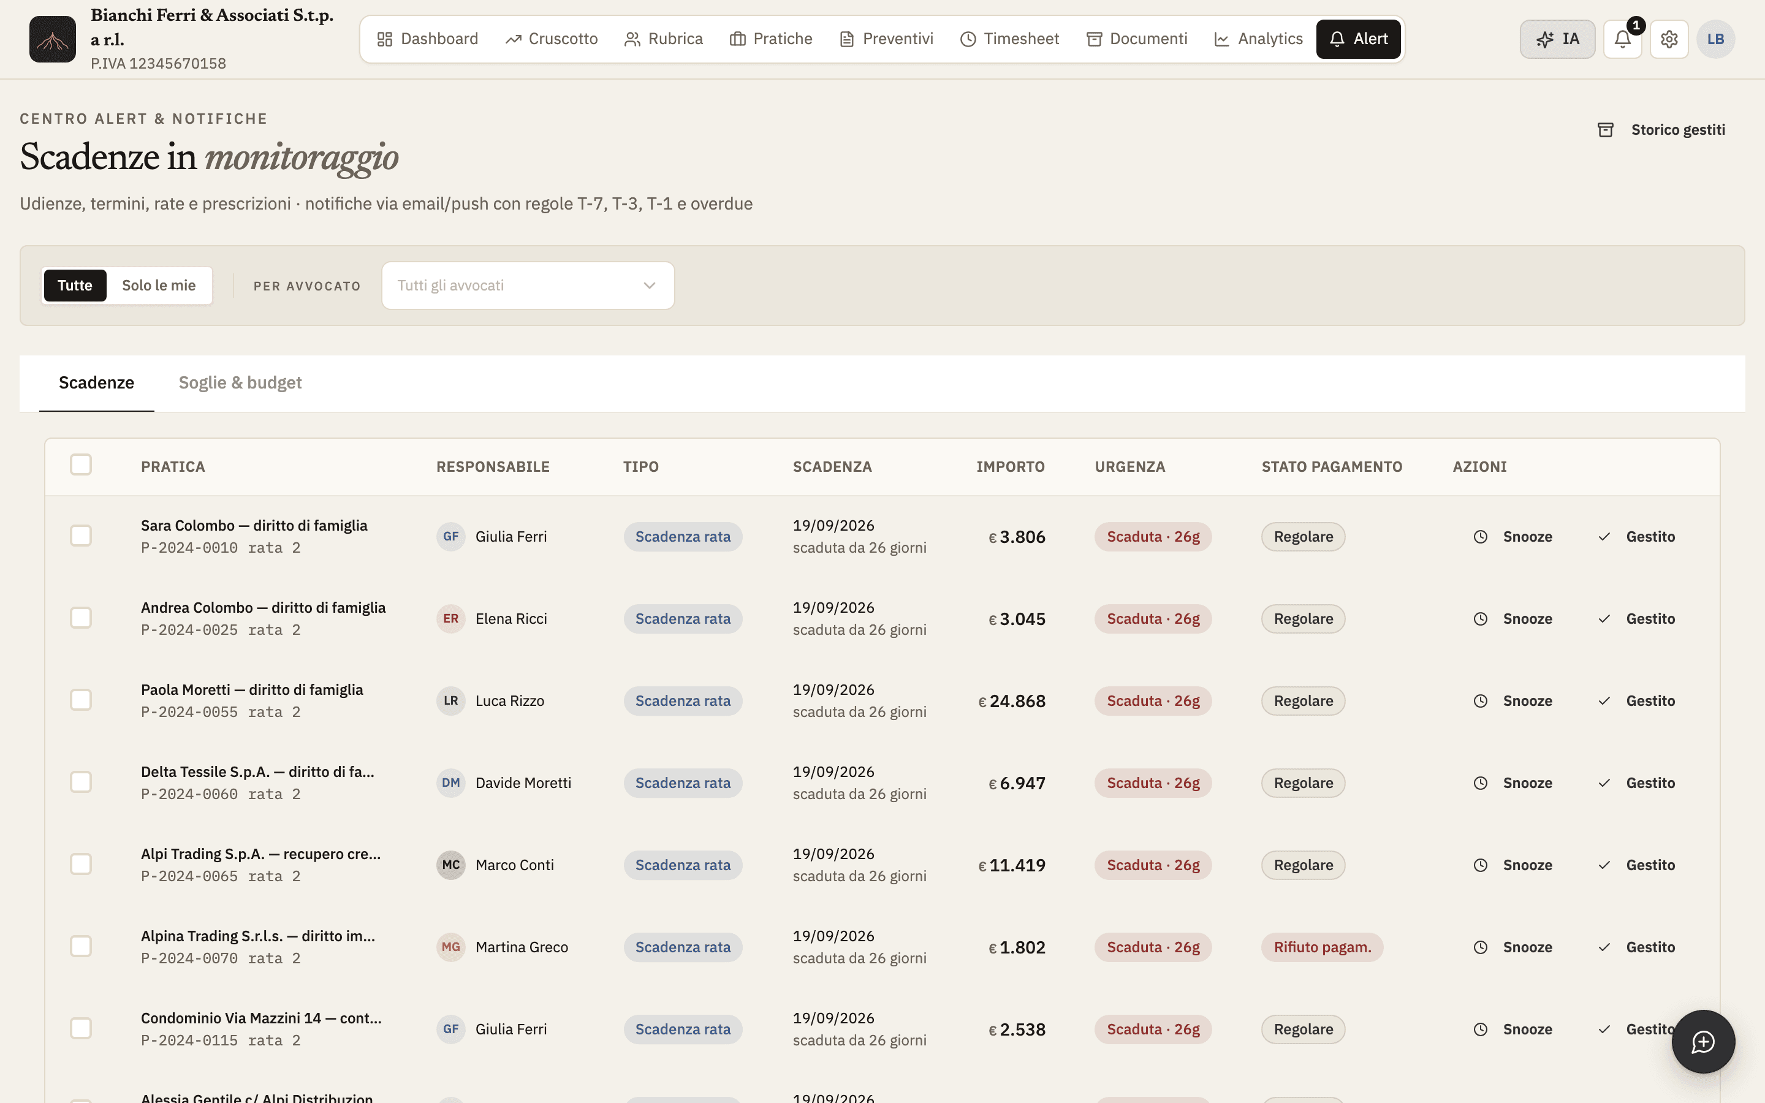Viewport: 1765px width, 1103px height.
Task: Click amount € 11.419
Action: (x=1012, y=865)
